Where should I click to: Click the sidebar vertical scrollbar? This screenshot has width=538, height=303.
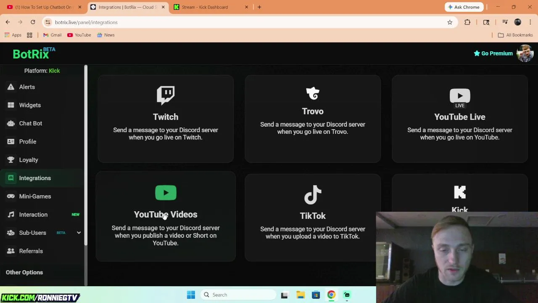86,156
